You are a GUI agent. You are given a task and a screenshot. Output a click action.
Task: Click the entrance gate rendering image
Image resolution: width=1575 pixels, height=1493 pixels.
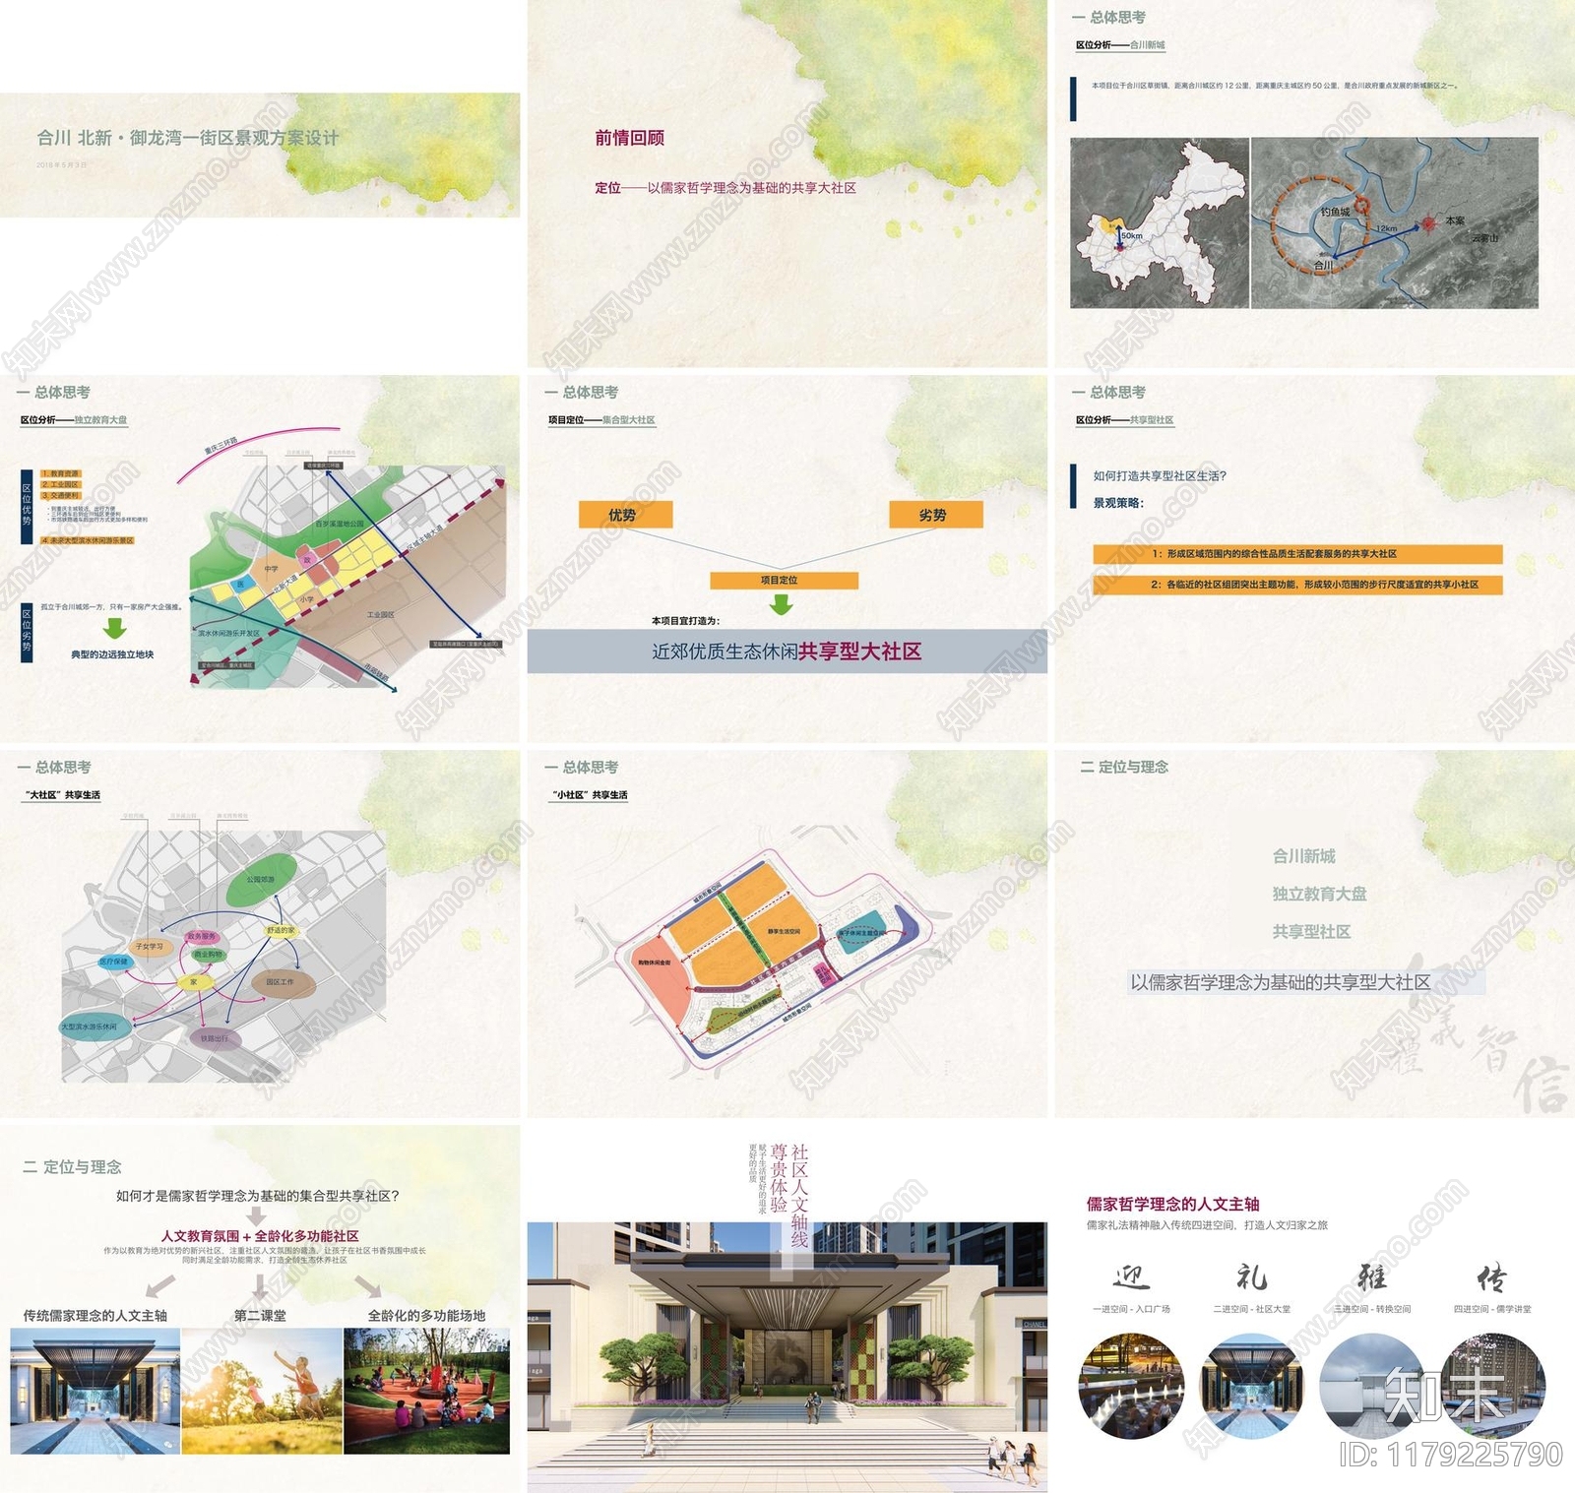point(787,1358)
